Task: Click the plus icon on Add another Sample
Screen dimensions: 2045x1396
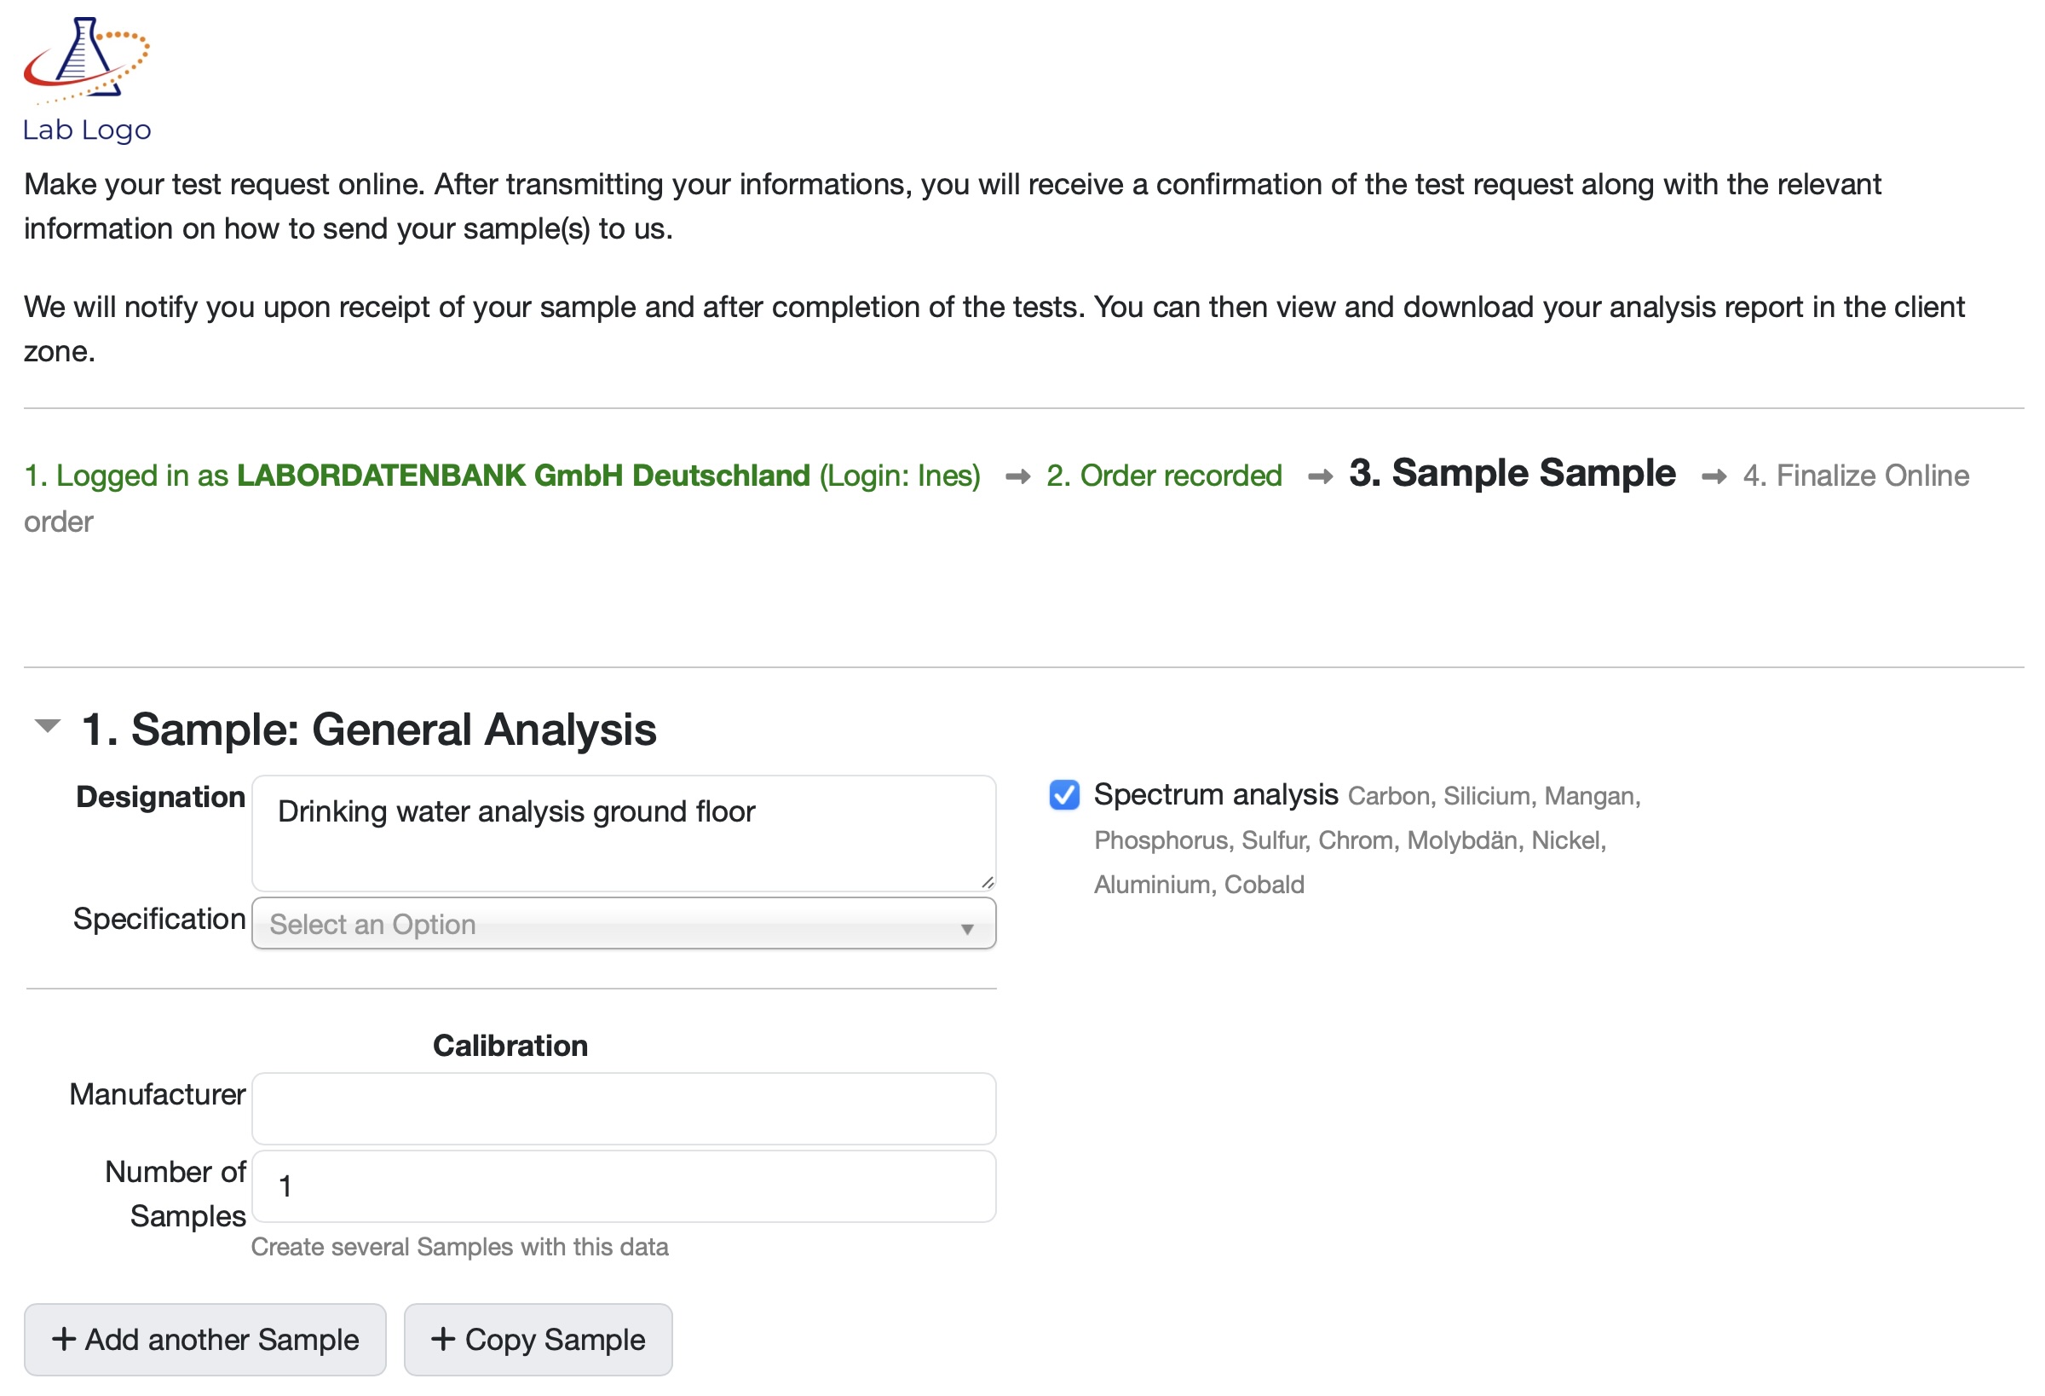Action: [x=64, y=1339]
